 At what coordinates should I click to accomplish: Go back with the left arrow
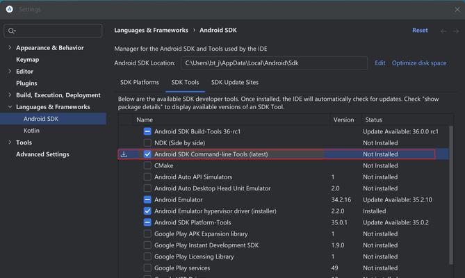[443, 31]
